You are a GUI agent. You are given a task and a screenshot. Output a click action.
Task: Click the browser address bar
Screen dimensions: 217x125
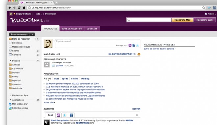tap(116, 8)
